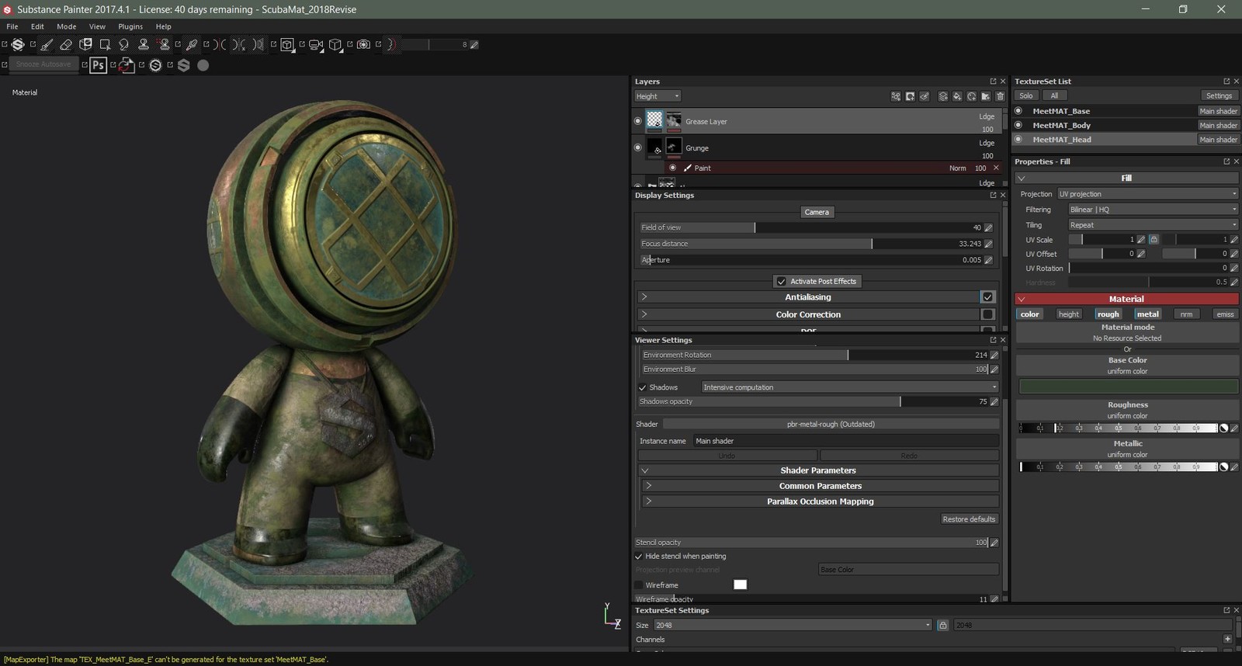This screenshot has height=666, width=1242.
Task: Collapse the Fill properties section
Action: point(1022,178)
